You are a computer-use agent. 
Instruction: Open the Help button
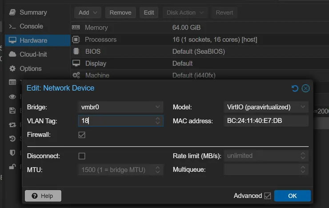coord(43,196)
